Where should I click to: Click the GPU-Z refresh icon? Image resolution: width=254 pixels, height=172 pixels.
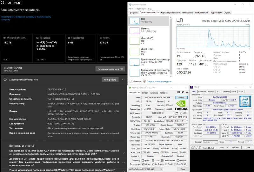(183, 92)
